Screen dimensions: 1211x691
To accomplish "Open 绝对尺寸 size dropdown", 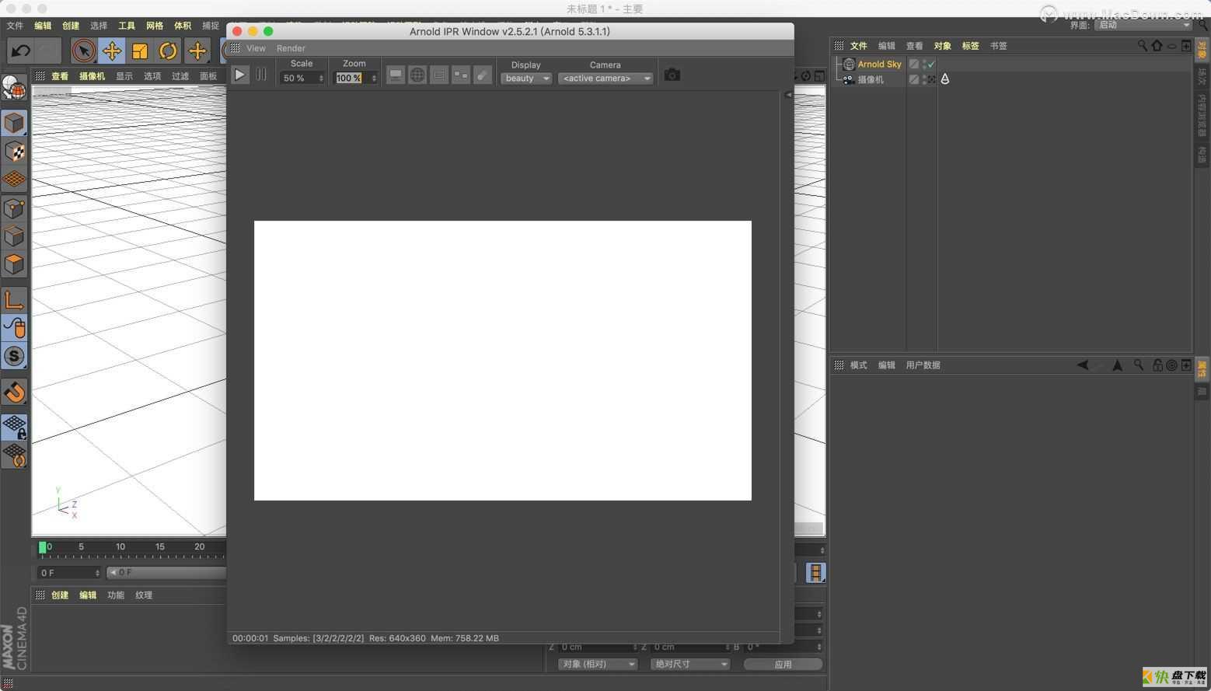I will [x=690, y=665].
